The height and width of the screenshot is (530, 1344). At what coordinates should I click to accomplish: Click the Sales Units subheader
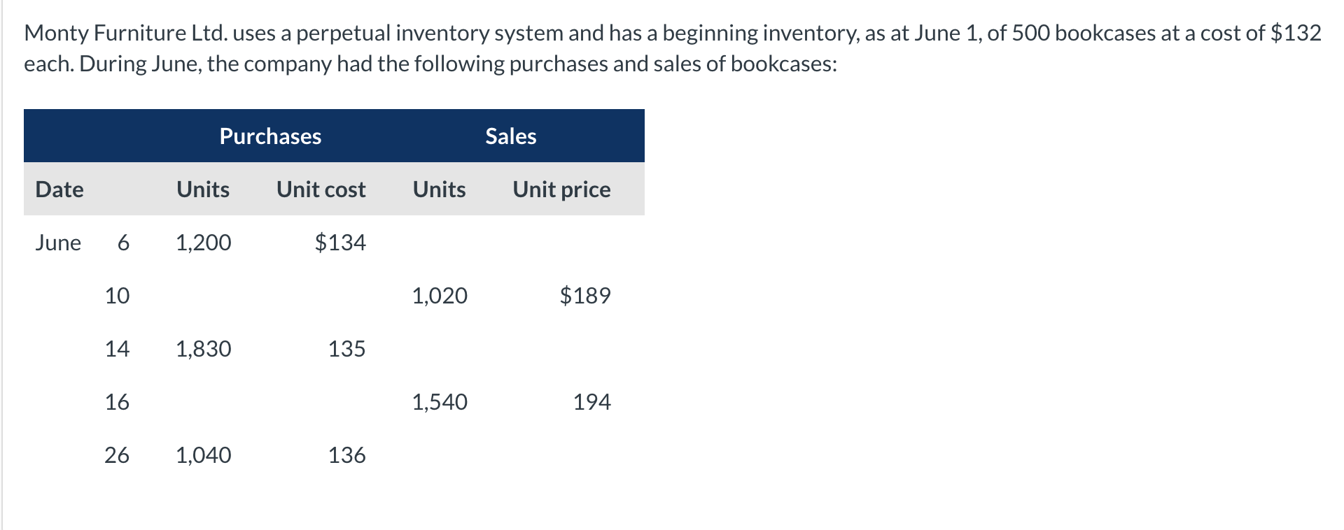(439, 189)
